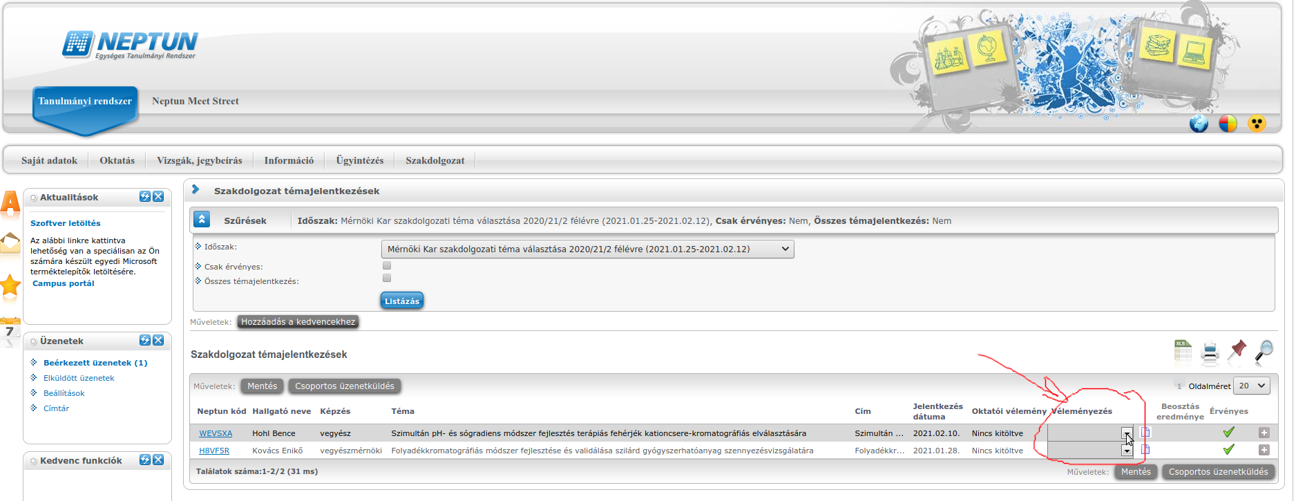Click the globe language icon in header
Screen dimensions: 1296x501
(x=1199, y=124)
